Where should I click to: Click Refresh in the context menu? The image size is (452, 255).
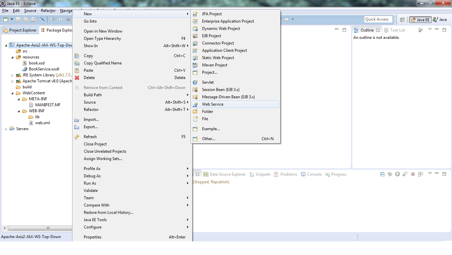[x=132, y=137]
